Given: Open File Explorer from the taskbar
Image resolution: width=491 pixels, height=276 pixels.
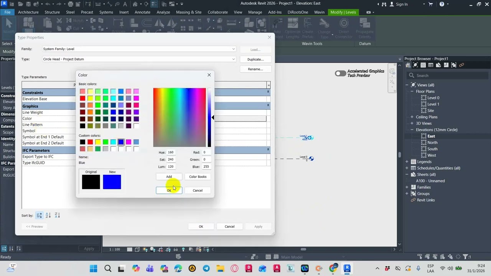Looking at the screenshot, I should tap(220, 268).
